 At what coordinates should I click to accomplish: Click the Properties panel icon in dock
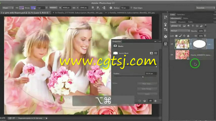tap(166, 44)
